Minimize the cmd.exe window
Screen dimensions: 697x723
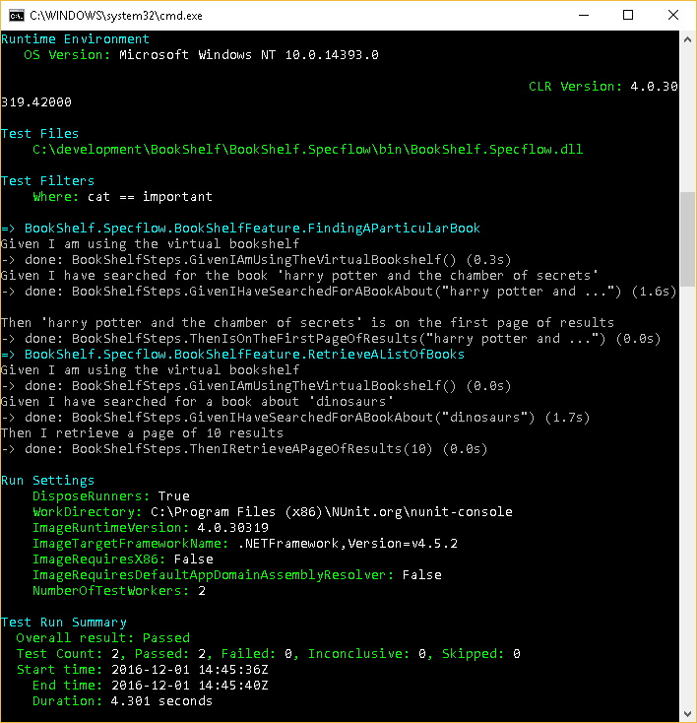coord(584,15)
